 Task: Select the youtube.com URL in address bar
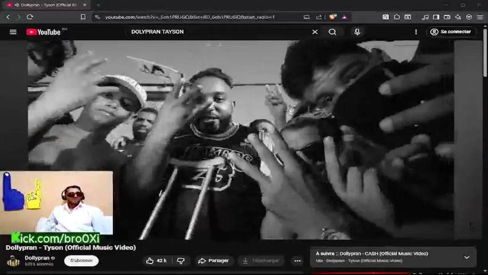pos(190,17)
